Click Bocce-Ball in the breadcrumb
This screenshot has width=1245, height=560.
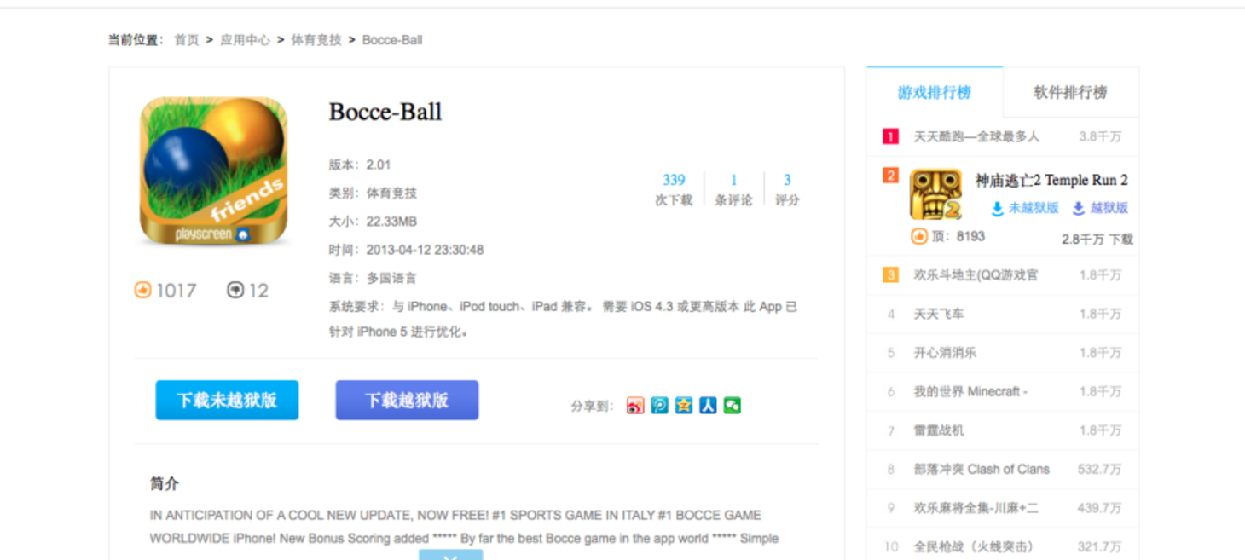click(392, 40)
